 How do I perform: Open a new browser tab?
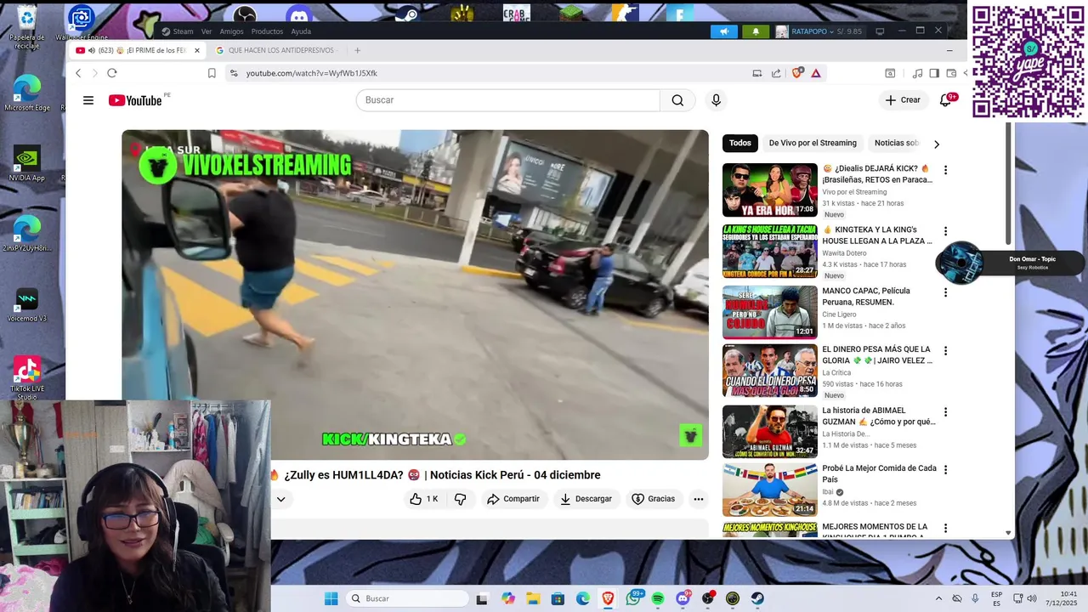(x=358, y=50)
